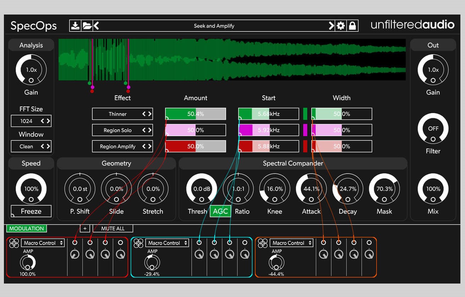Open the cyan modulator's Macro Control dropdown

(x=167, y=243)
